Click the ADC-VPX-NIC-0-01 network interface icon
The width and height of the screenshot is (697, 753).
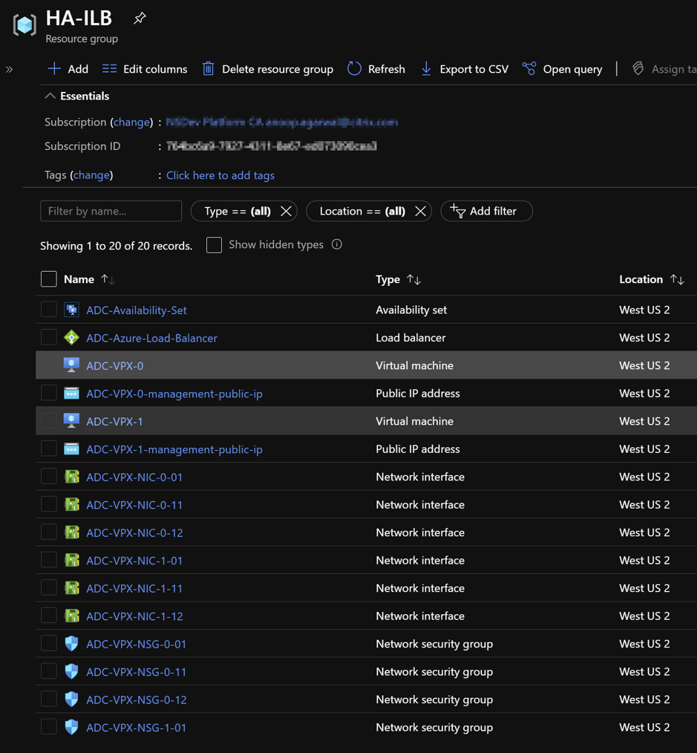(71, 477)
